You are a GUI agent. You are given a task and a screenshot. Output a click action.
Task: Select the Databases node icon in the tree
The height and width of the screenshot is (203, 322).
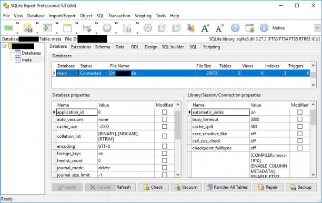tap(18, 53)
